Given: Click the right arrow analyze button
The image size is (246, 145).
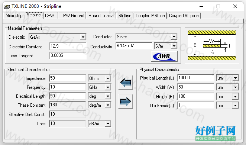Looking at the screenshot, I should point(126,101).
